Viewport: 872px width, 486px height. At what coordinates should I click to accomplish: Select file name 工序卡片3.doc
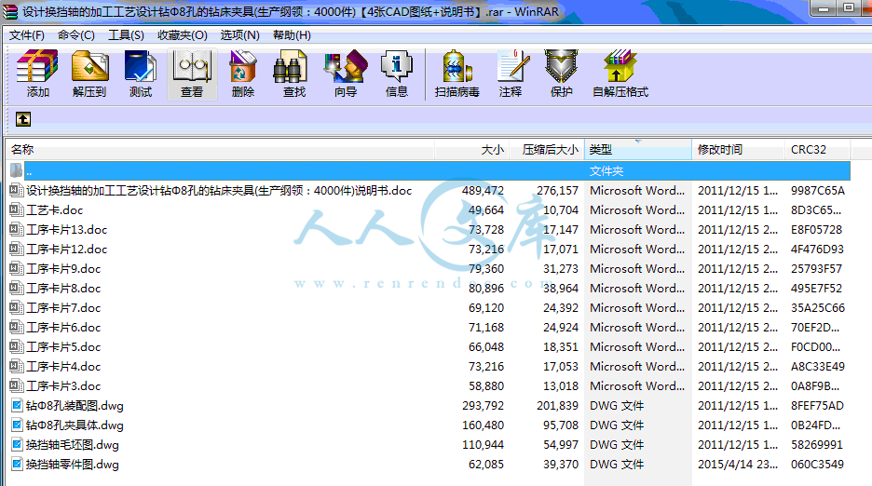[x=63, y=385]
